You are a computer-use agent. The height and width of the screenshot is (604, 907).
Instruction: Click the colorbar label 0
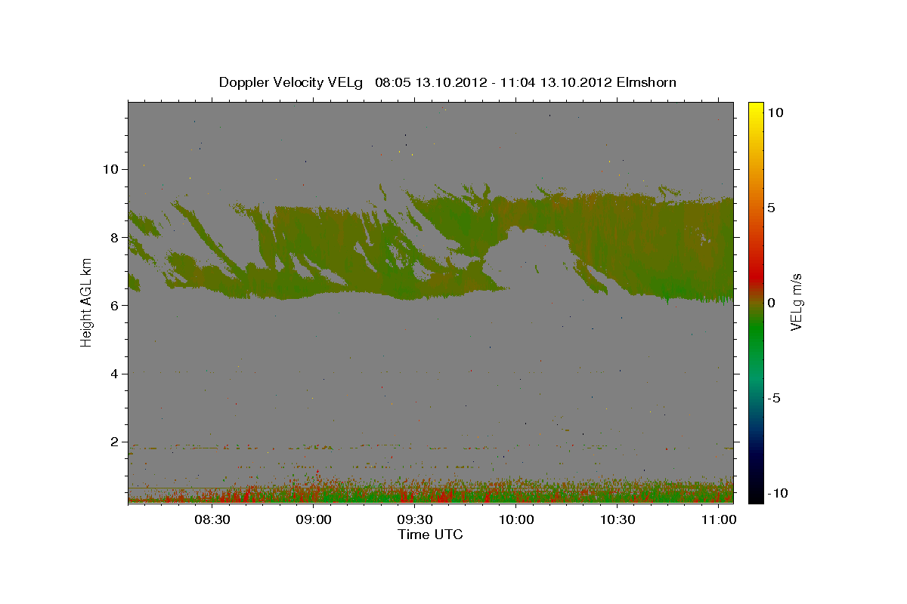[772, 303]
